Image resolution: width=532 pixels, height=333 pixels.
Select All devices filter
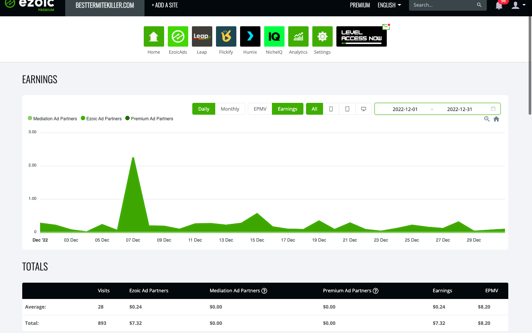(315, 109)
